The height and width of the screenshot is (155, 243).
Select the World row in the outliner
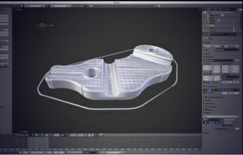tap(211, 18)
